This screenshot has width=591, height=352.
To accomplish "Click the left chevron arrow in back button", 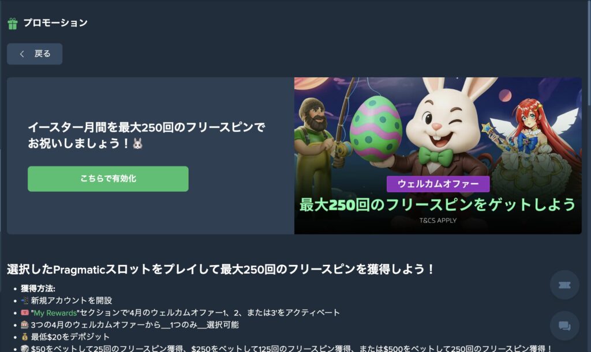I will tap(22, 54).
